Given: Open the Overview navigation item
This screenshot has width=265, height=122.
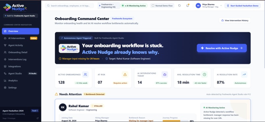Looking at the screenshot, I should (x=20, y=31).
